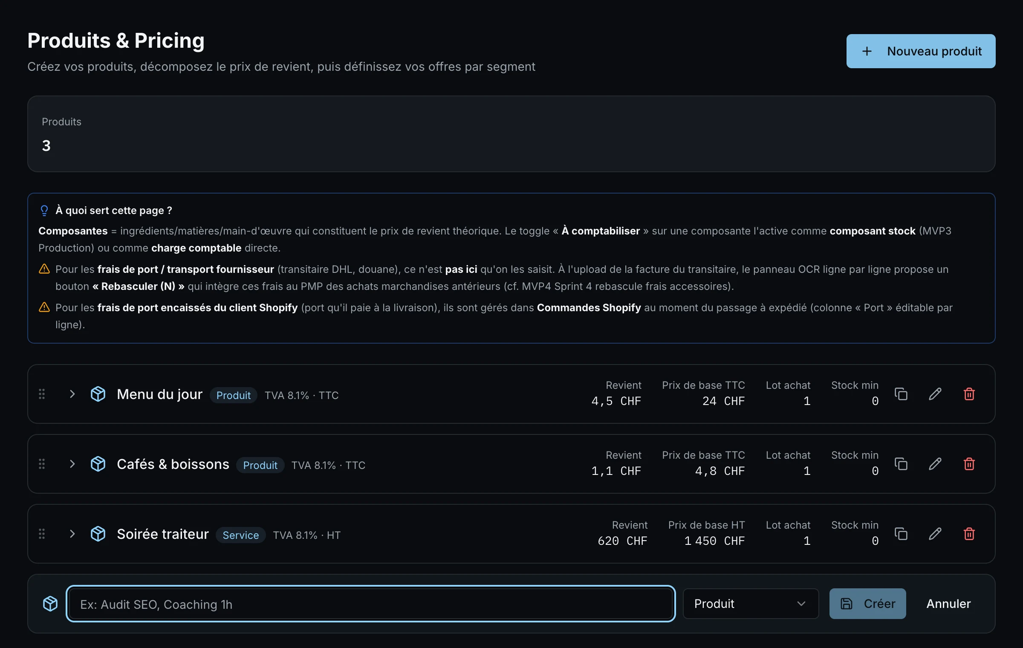The height and width of the screenshot is (648, 1023).
Task: Edit Cafés & boissons with pencil icon
Action: pos(935,464)
